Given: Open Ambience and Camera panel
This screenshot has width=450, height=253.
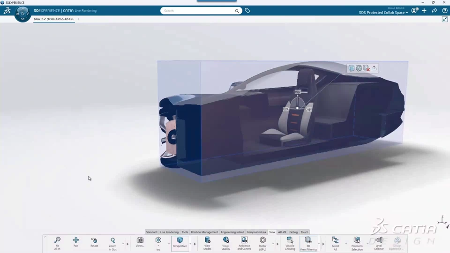Looking at the screenshot, I should 244,243.
